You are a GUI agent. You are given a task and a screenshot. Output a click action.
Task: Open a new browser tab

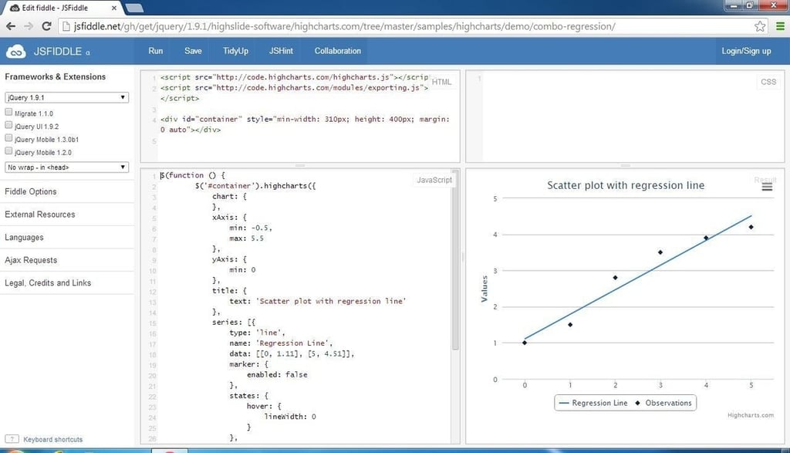pyautogui.click(x=134, y=8)
